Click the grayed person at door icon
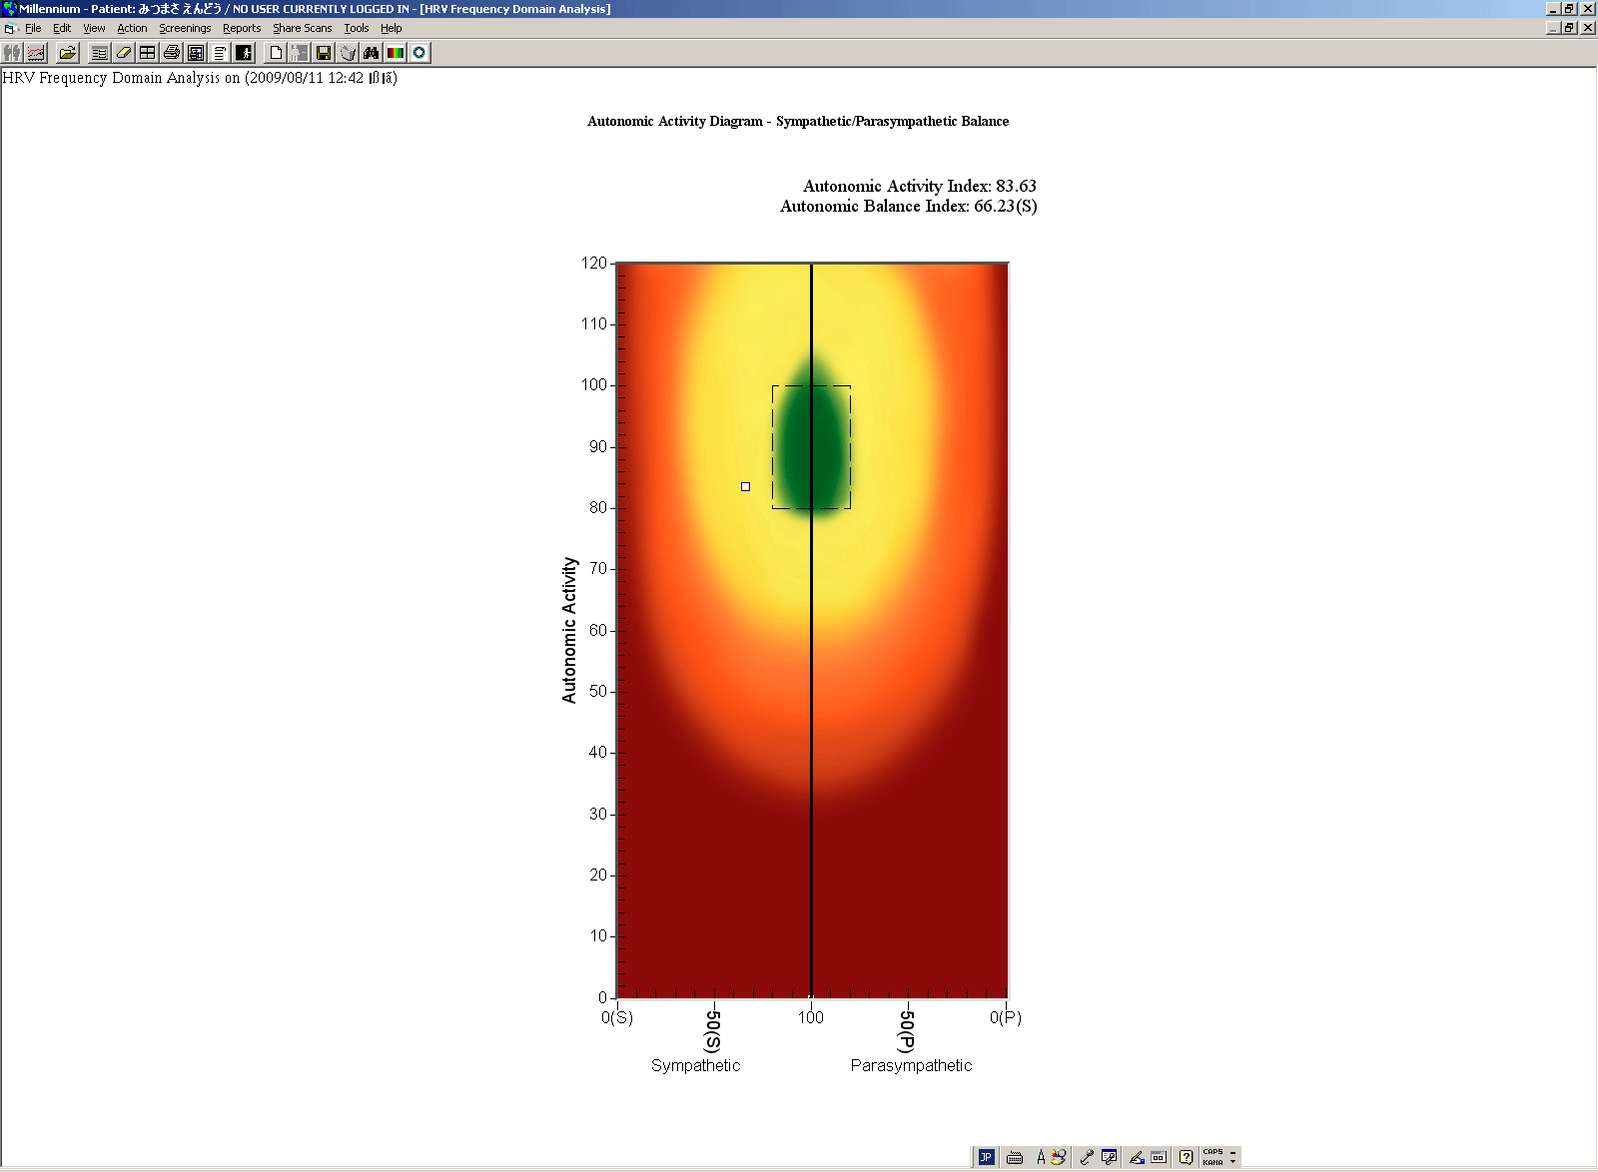 coord(300,53)
